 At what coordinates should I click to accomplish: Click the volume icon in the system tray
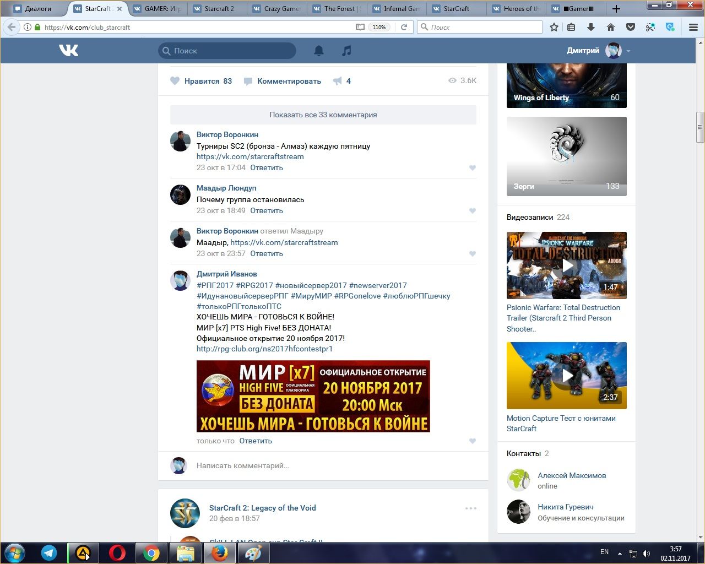coord(646,553)
